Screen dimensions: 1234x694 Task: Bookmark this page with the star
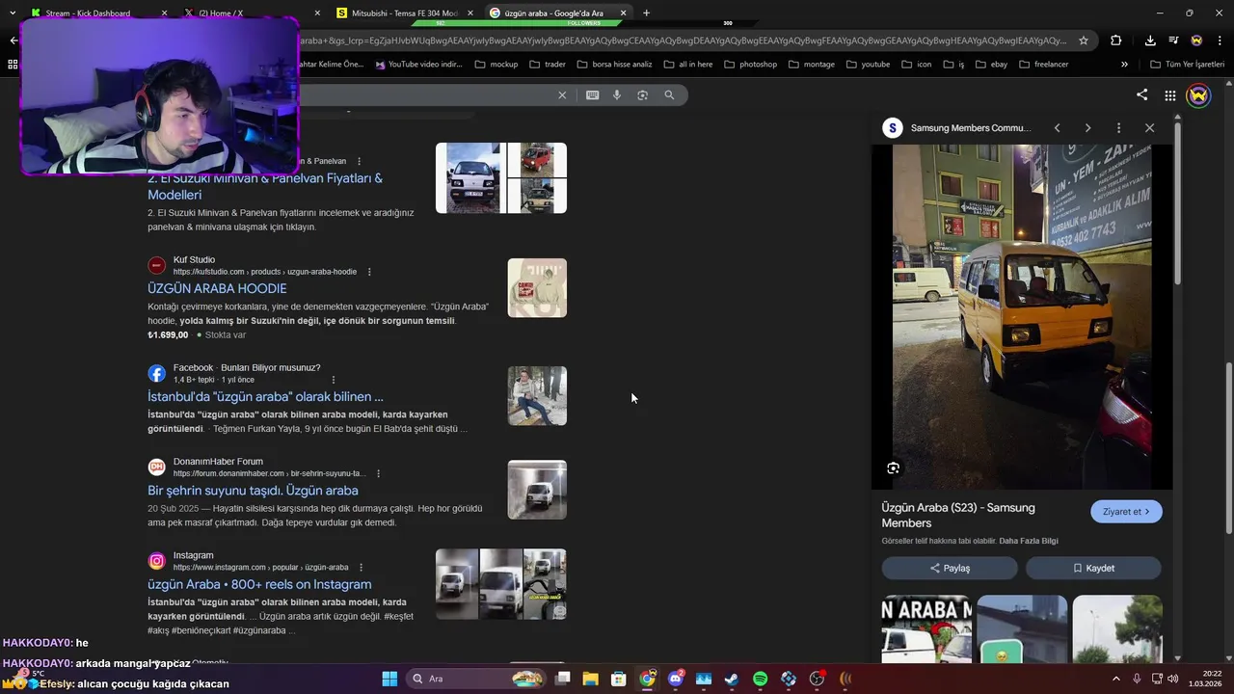click(x=1084, y=40)
